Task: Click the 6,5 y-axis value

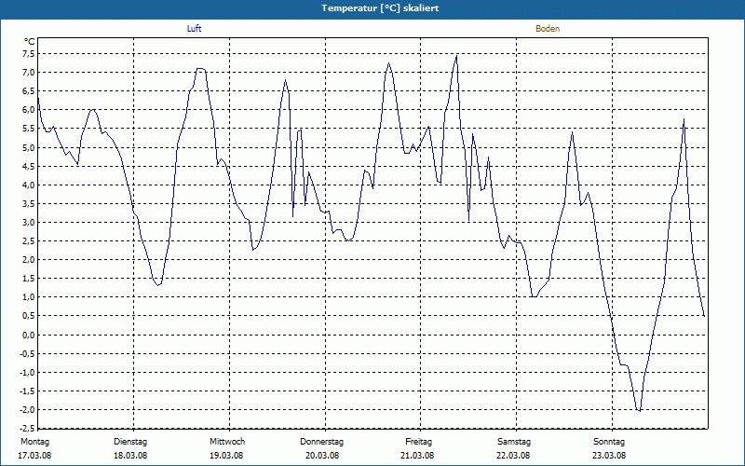Action: (x=29, y=91)
